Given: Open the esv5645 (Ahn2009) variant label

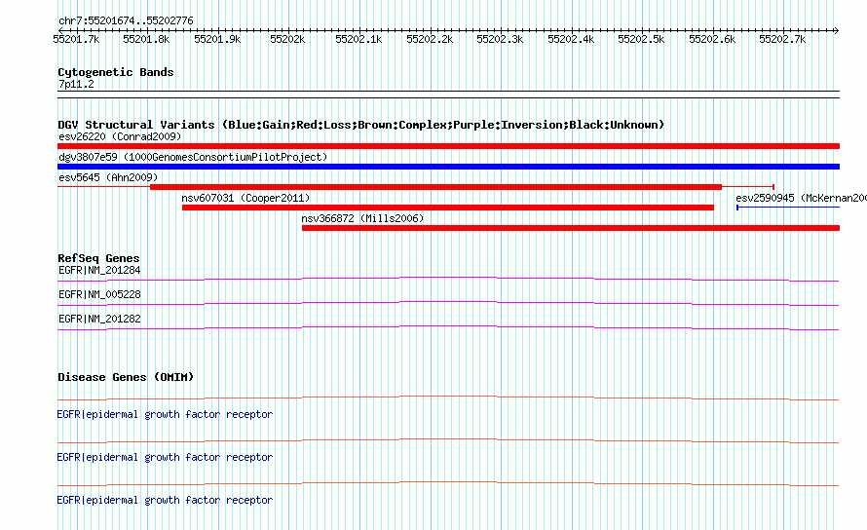Looking at the screenshot, I should click(x=108, y=177).
